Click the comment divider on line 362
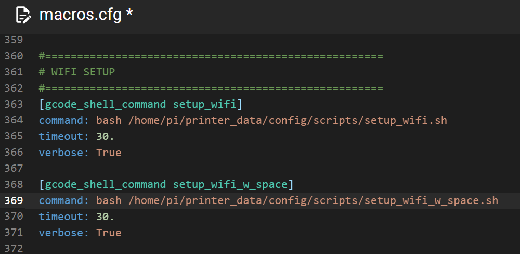This screenshot has height=254, width=520. coord(211,88)
